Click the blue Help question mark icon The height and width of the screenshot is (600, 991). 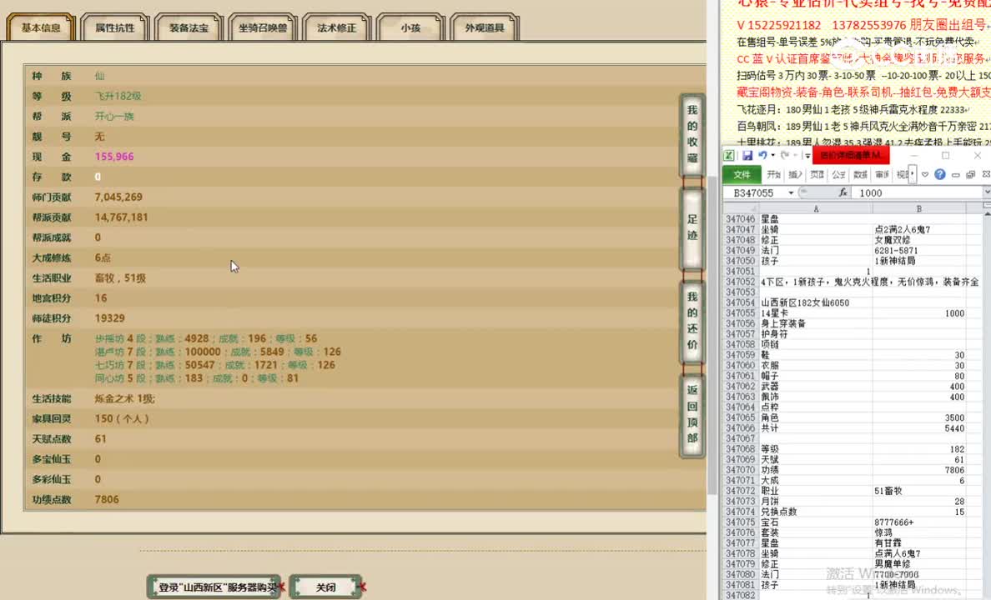point(940,174)
